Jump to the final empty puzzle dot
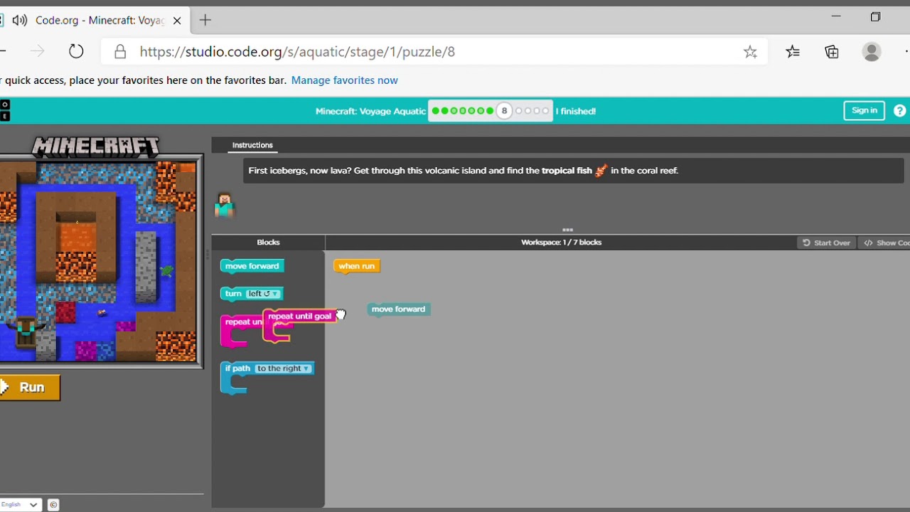Screen dimensions: 910x512 click(x=545, y=111)
